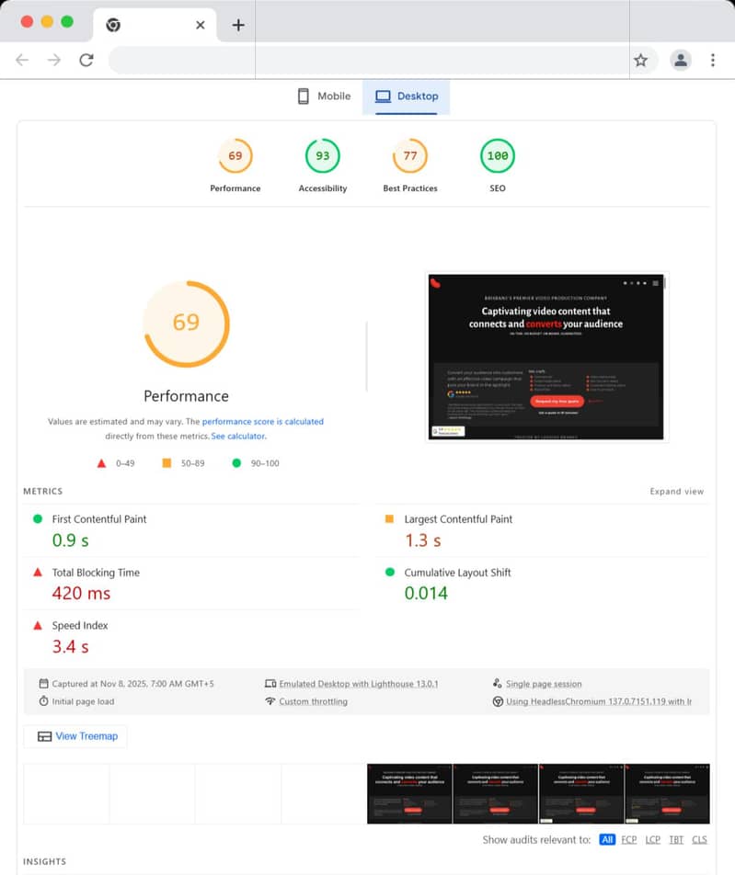The width and height of the screenshot is (735, 875).
Task: Click the green circle beside First Contentful Paint
Action: click(x=38, y=519)
